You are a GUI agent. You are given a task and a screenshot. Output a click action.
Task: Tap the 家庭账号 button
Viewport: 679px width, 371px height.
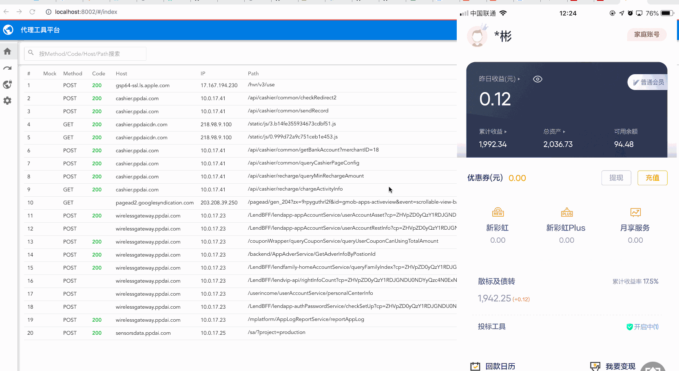[x=647, y=35]
